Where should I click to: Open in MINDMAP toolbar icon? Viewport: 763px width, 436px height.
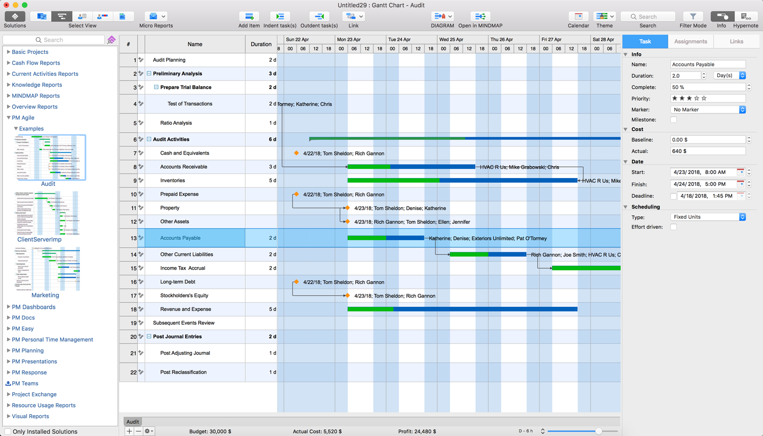point(480,17)
